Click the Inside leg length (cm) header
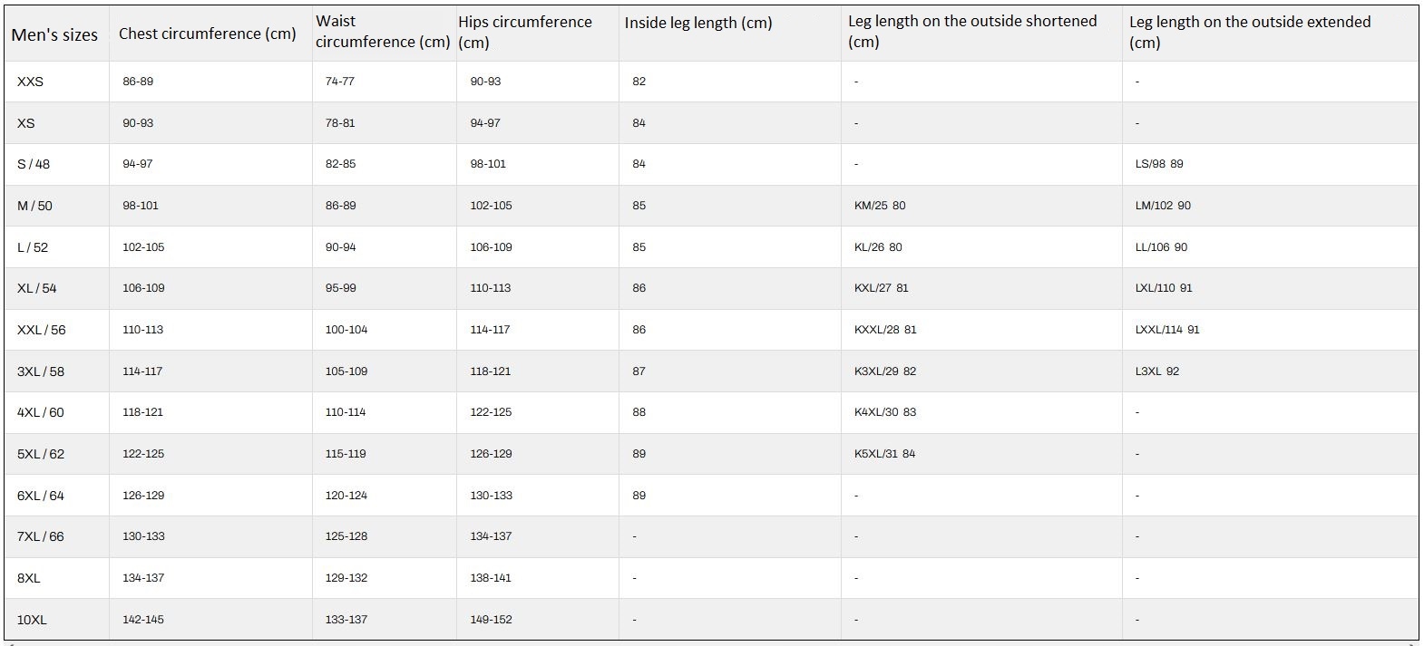 click(697, 23)
